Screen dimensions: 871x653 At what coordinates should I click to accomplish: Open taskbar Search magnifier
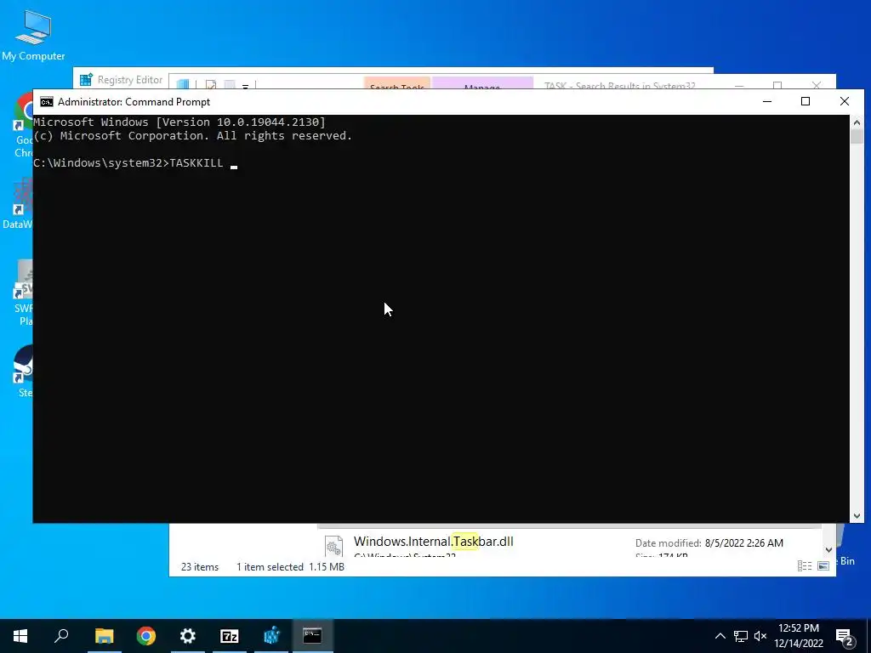[61, 636]
